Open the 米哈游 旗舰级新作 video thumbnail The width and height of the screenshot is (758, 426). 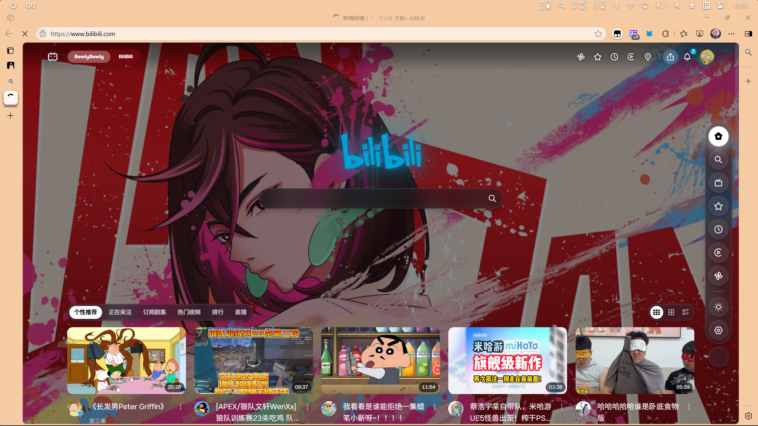[508, 360]
